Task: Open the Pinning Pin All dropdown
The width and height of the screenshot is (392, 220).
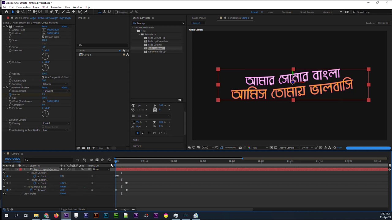Action: click(56, 123)
